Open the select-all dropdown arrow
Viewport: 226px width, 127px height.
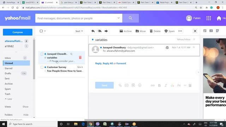coord(45,31)
